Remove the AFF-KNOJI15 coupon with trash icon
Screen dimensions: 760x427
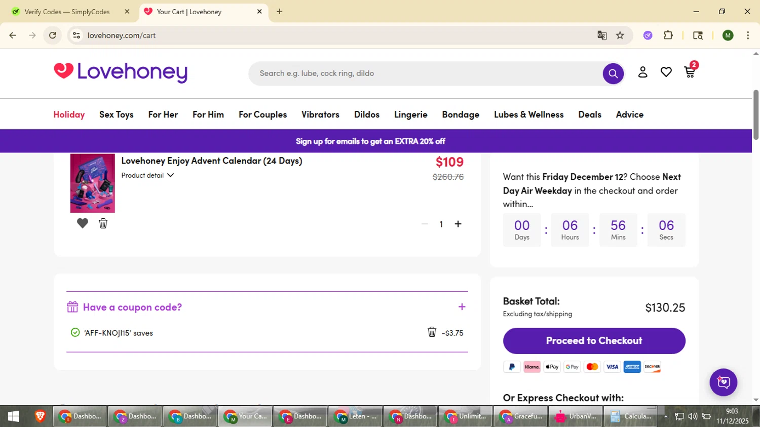(x=432, y=332)
